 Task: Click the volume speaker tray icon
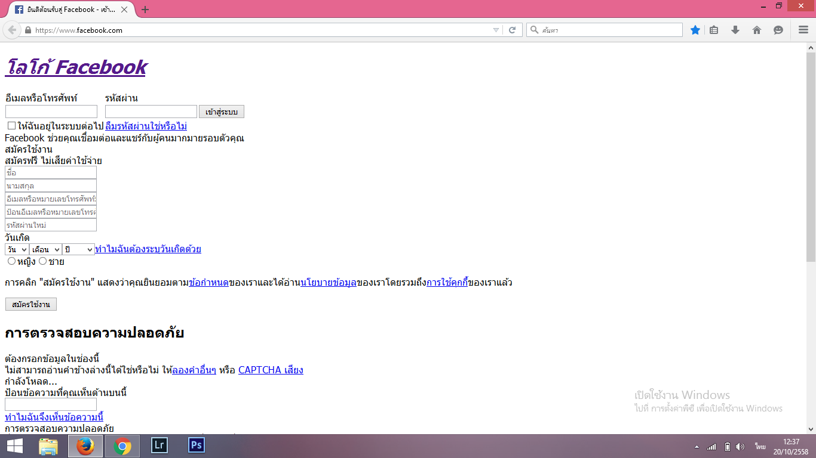point(741,447)
